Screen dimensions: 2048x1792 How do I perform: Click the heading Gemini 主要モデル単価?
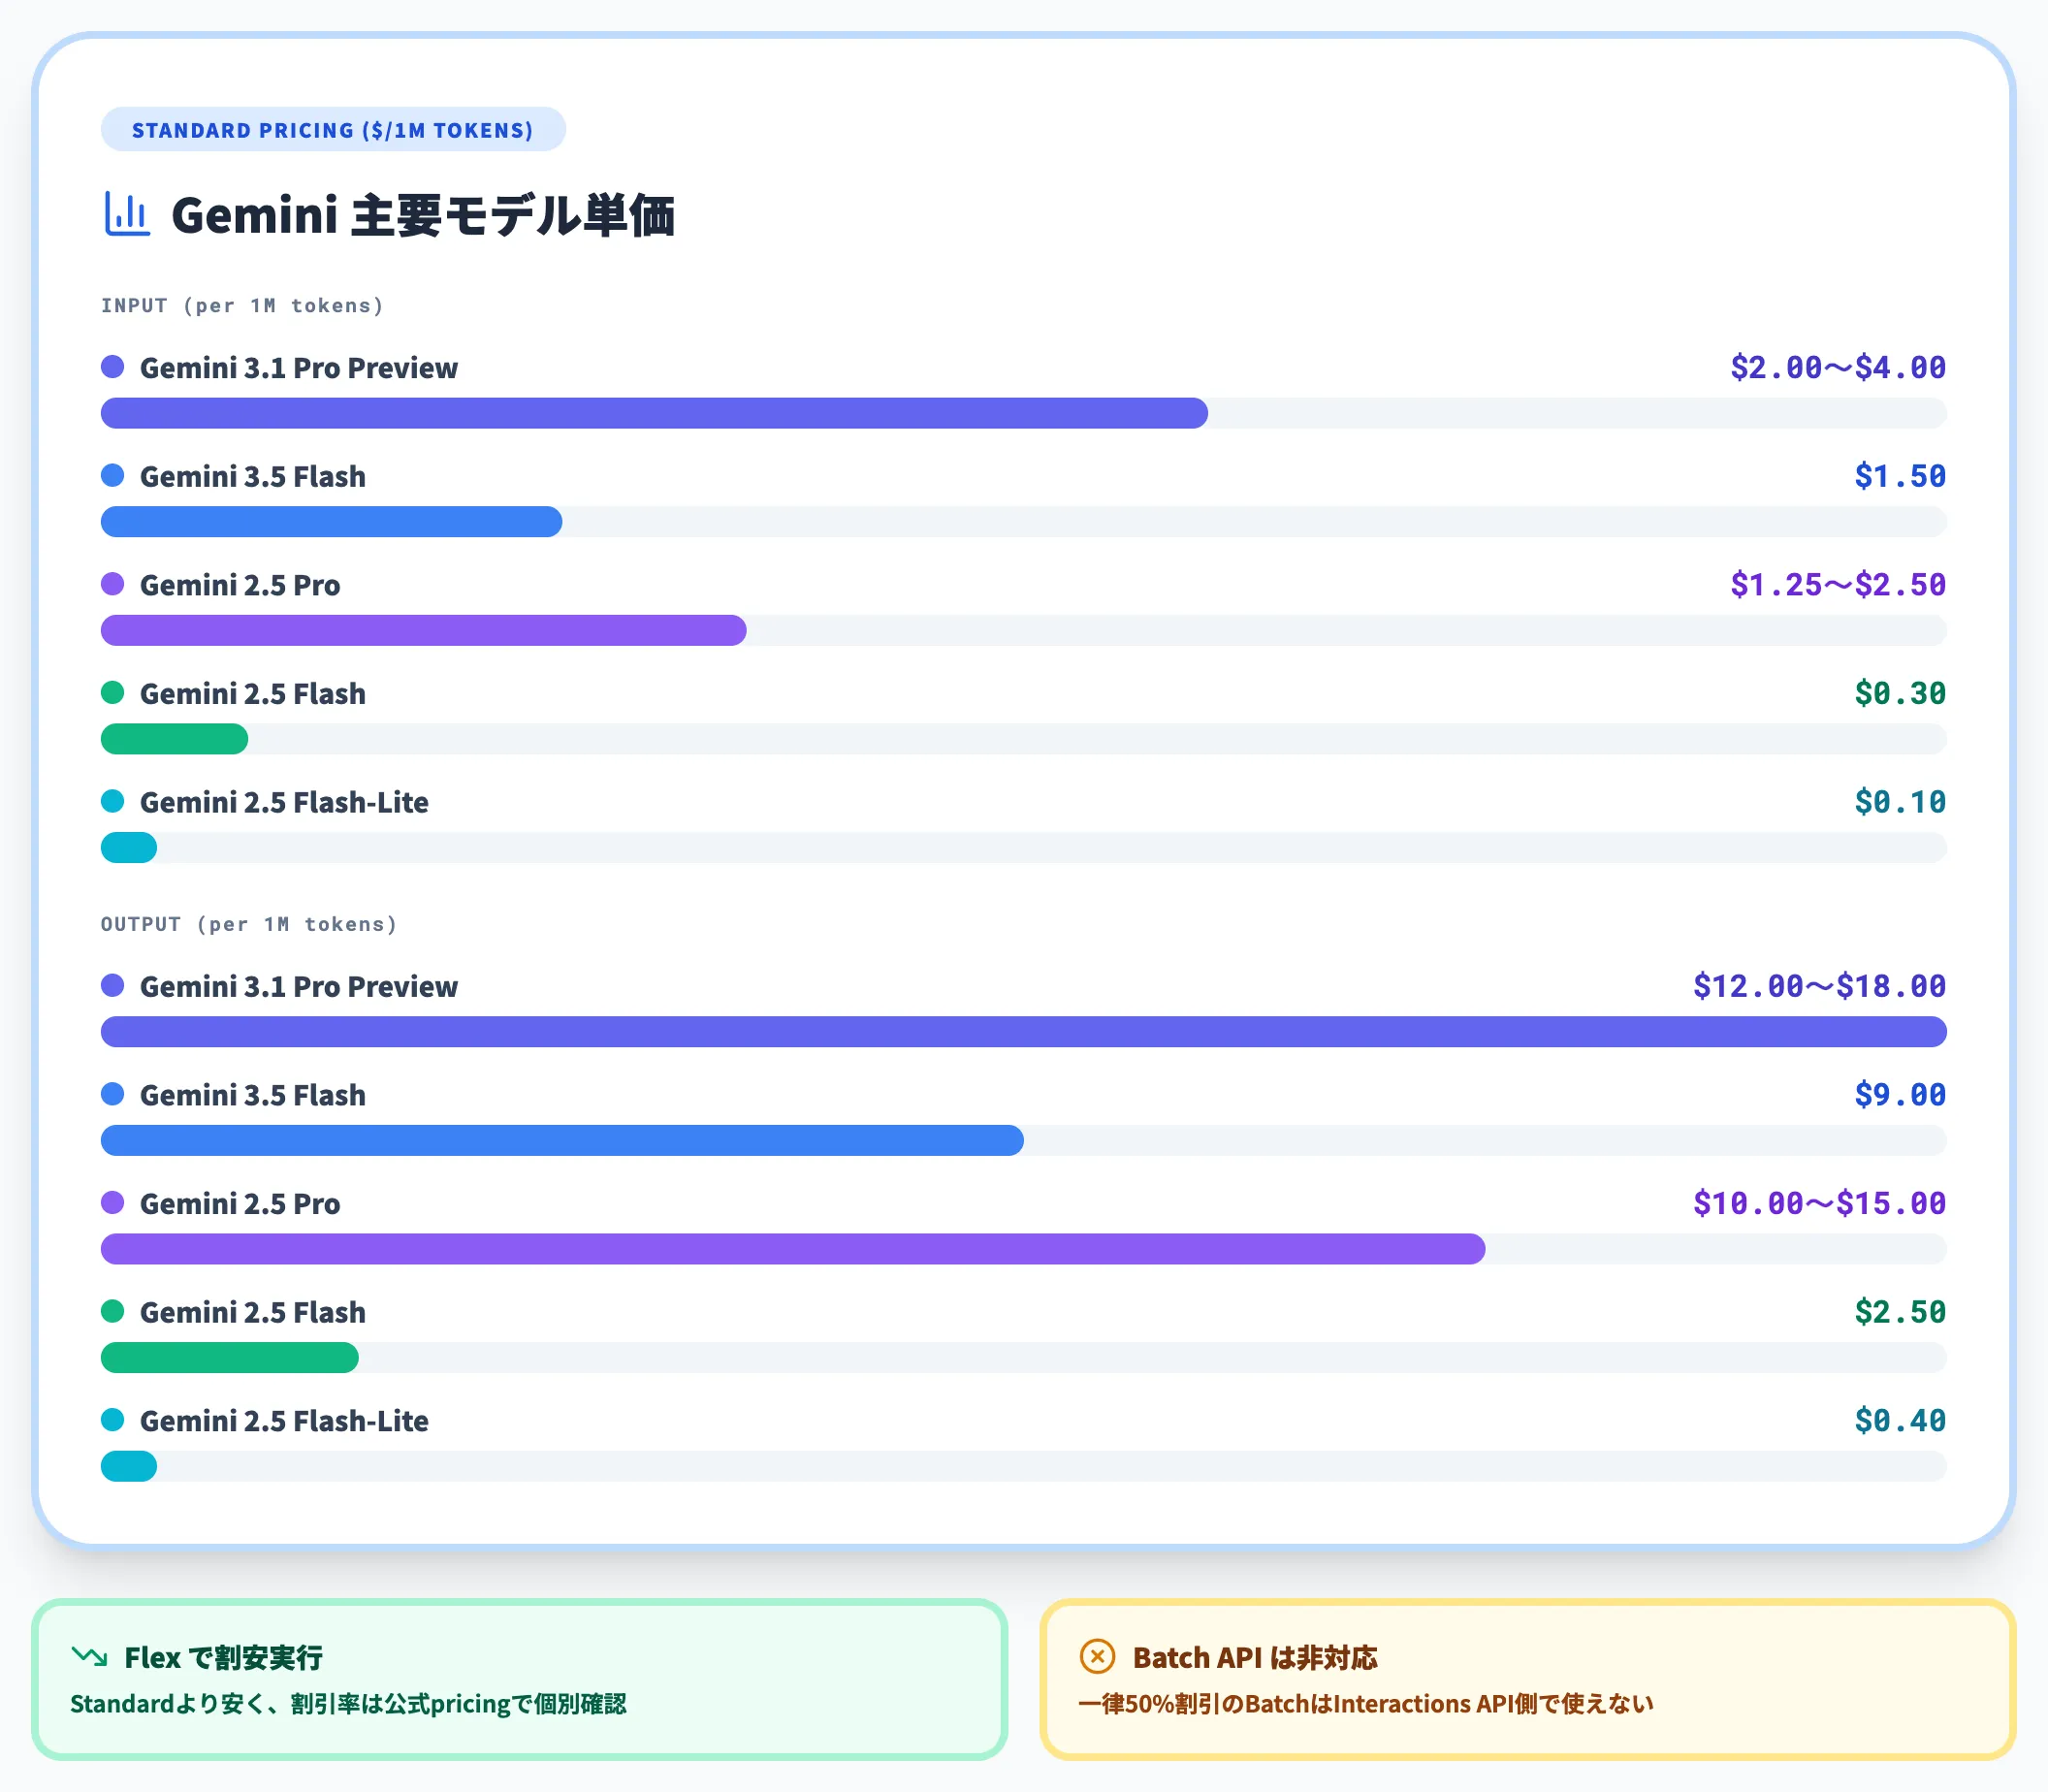(x=423, y=215)
